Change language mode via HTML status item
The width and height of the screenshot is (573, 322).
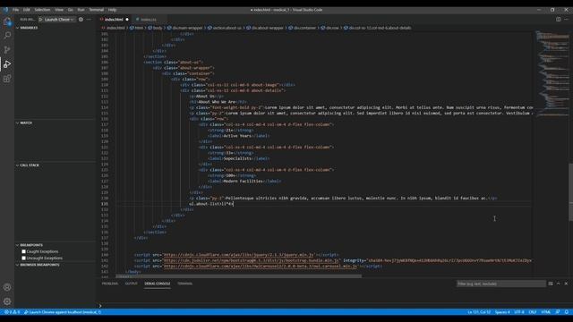click(545, 312)
